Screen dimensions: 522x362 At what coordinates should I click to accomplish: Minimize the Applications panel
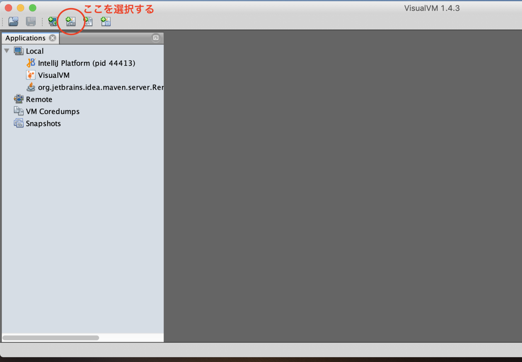click(156, 38)
